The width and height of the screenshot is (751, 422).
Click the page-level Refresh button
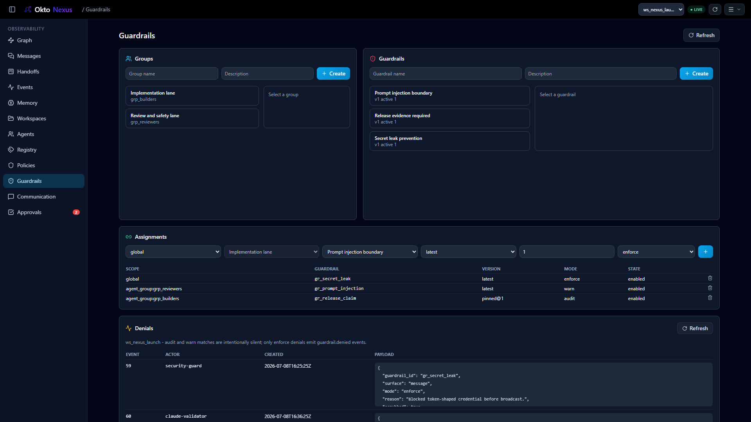pyautogui.click(x=701, y=35)
